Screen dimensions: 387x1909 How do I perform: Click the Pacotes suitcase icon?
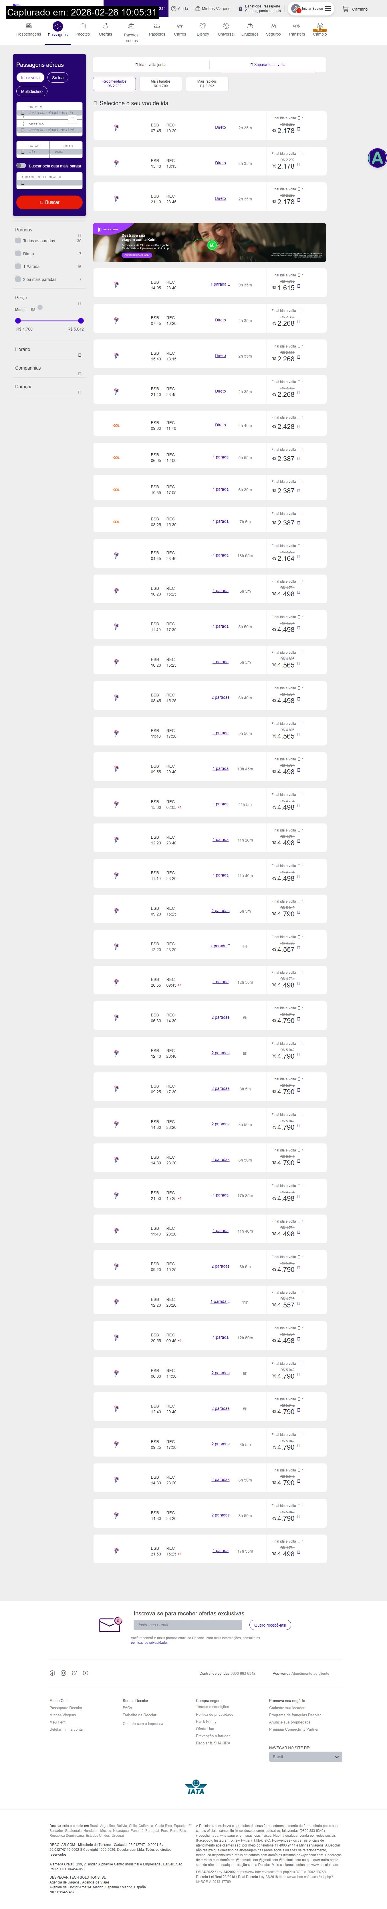click(82, 26)
